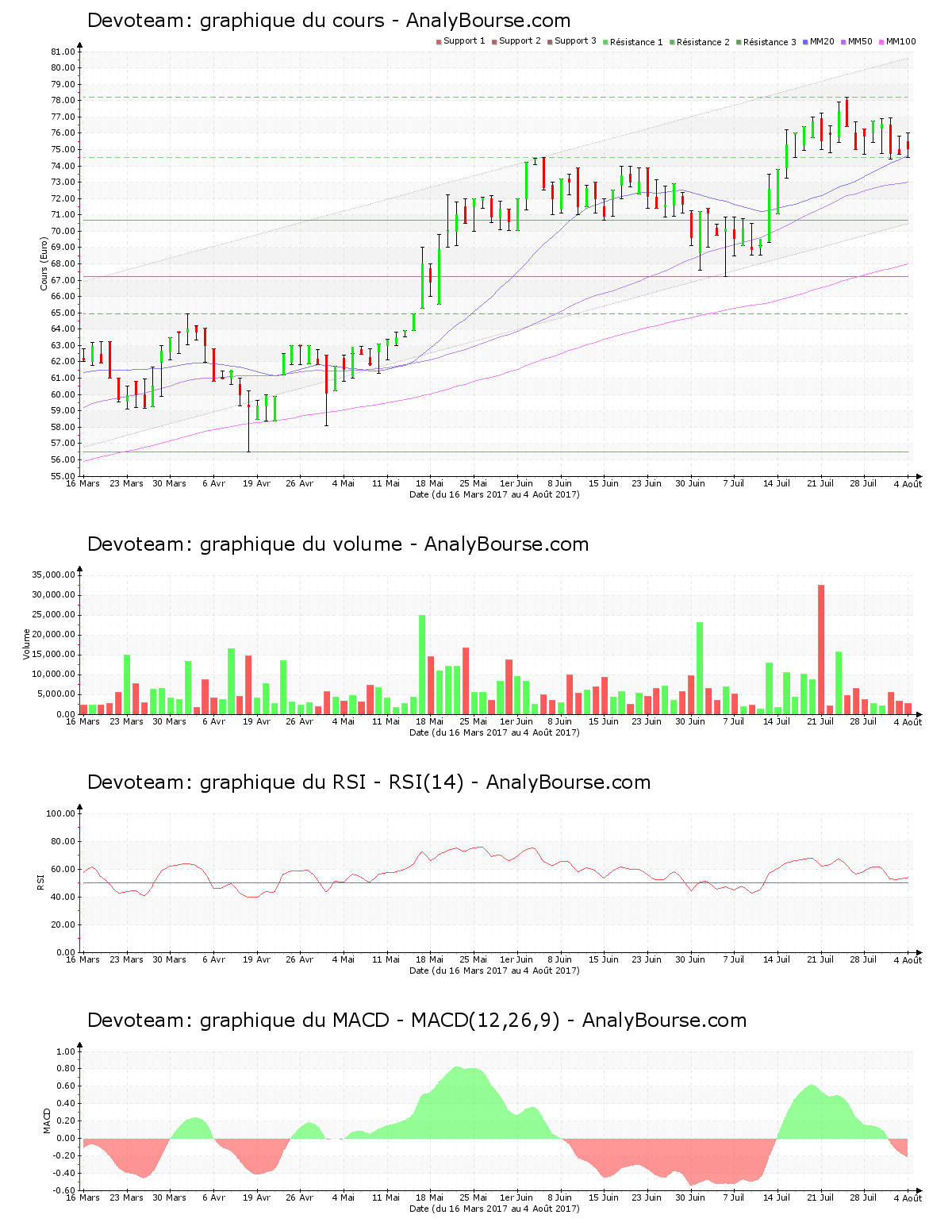This screenshot has width=952, height=1230.
Task: Select the Support 2 legend entry
Action: (x=516, y=41)
